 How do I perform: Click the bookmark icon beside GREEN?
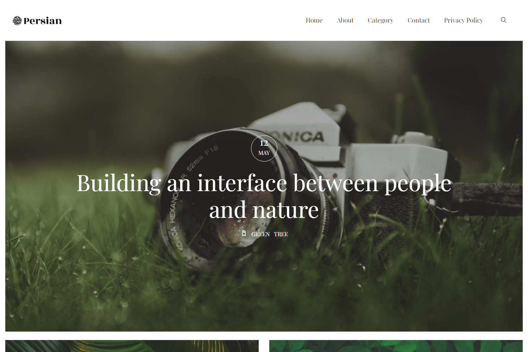point(244,233)
